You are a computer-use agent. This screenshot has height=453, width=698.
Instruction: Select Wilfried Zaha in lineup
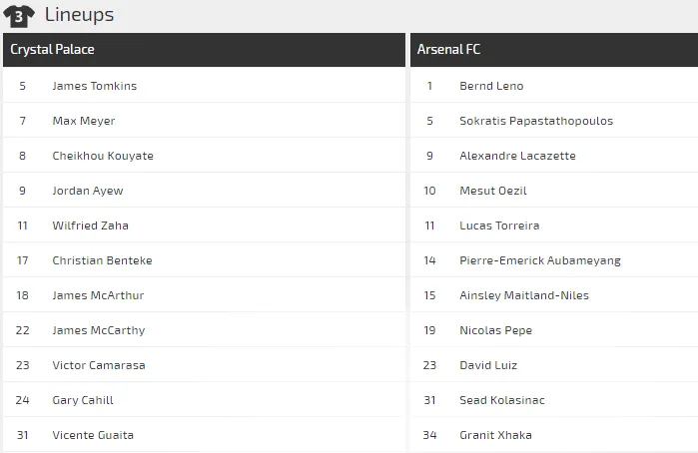[x=91, y=226]
